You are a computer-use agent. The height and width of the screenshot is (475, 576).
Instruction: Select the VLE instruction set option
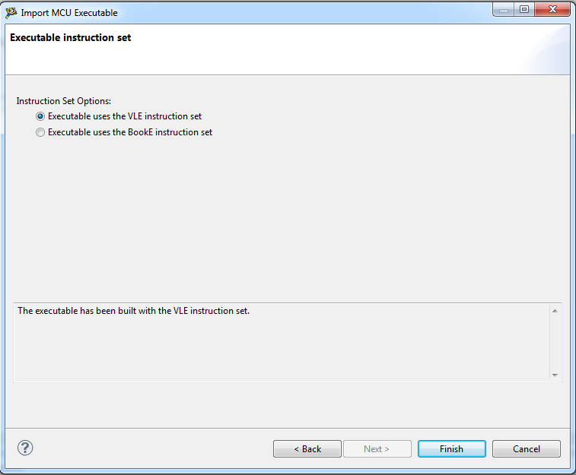coord(40,116)
